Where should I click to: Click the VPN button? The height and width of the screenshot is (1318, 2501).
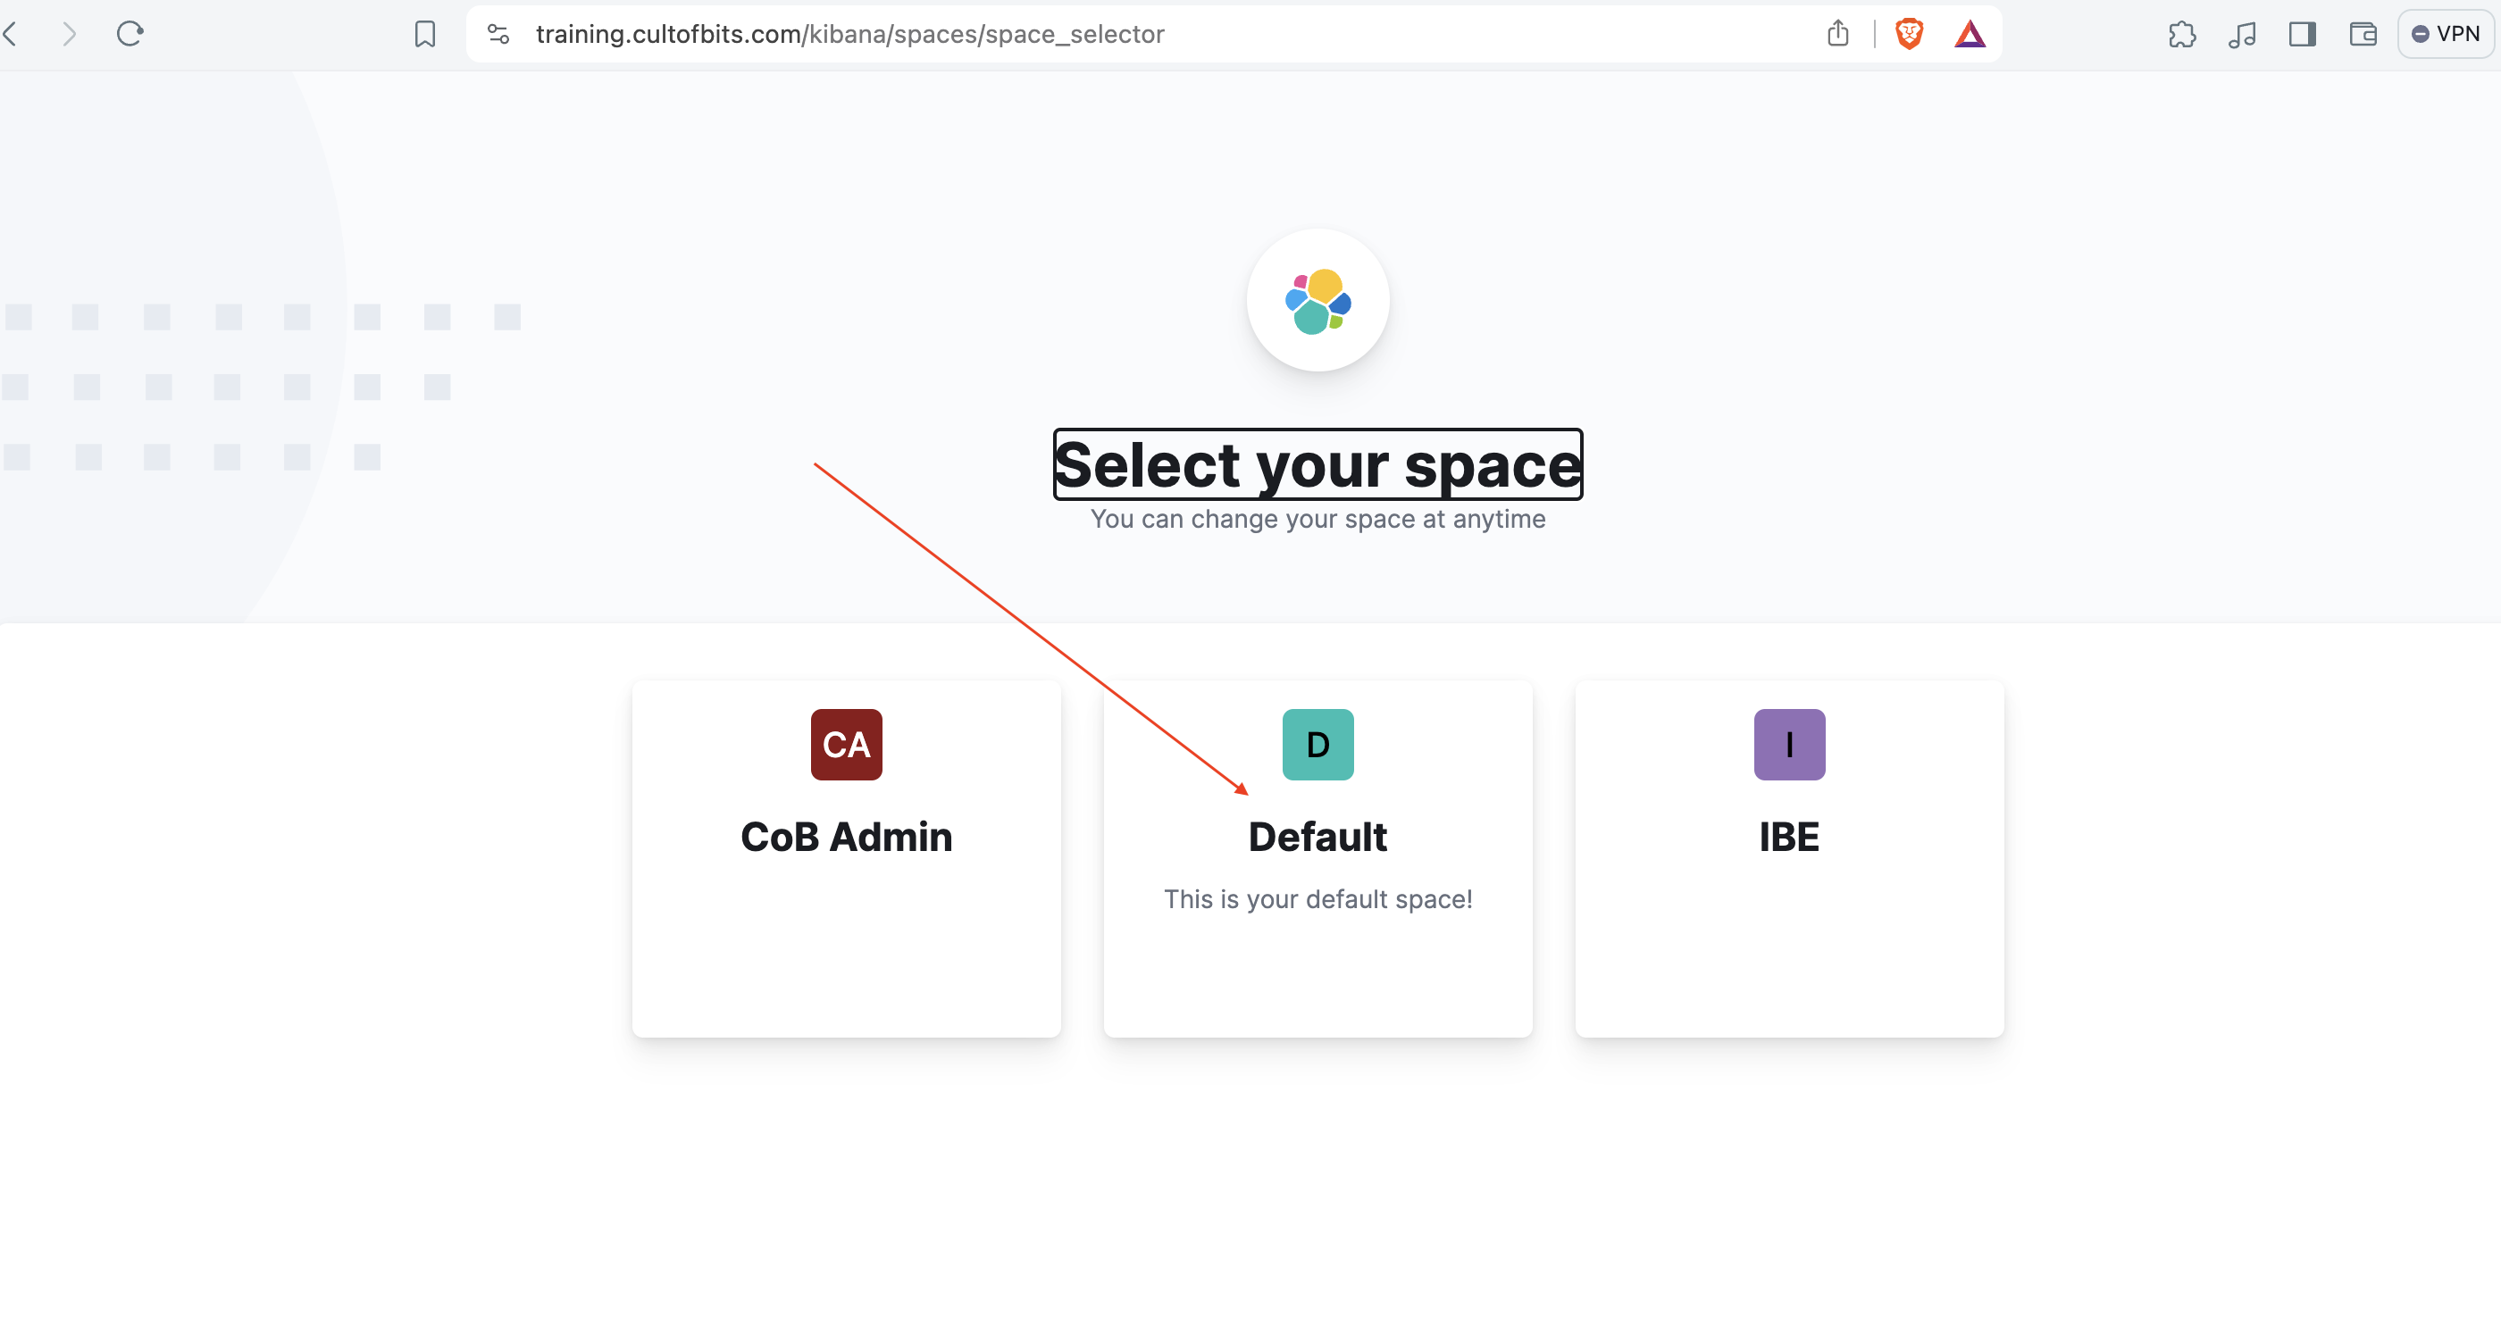(2445, 34)
